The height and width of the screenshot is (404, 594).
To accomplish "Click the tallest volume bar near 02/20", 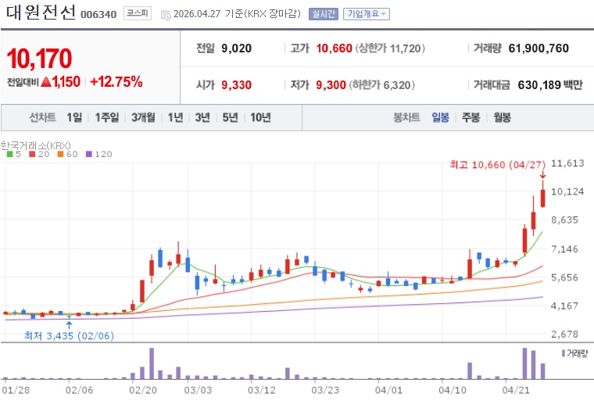I will (152, 363).
